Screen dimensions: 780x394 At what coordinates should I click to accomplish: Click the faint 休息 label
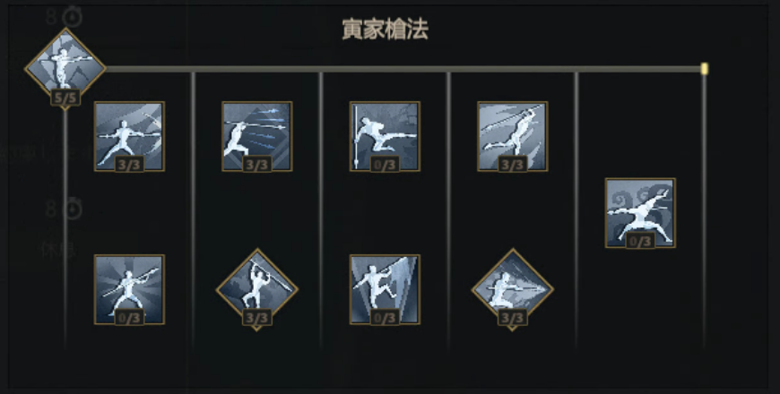[58, 250]
